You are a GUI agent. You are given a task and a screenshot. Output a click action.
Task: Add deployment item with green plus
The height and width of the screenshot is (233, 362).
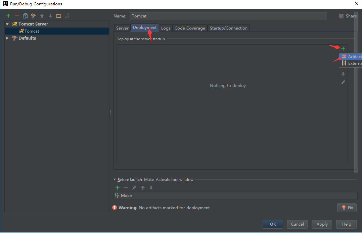pos(343,48)
